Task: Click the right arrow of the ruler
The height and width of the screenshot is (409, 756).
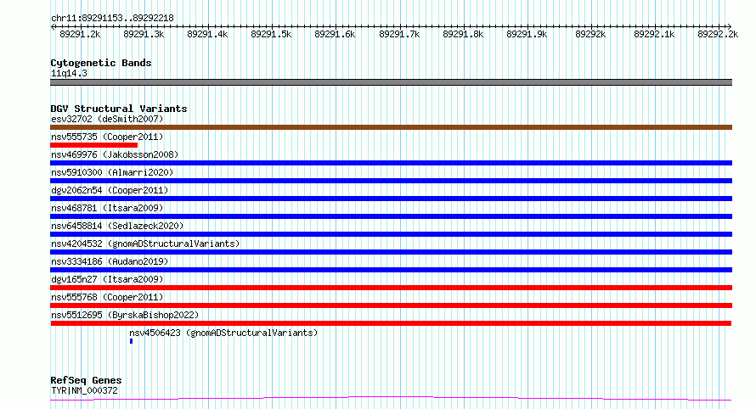Action: pyautogui.click(x=729, y=27)
